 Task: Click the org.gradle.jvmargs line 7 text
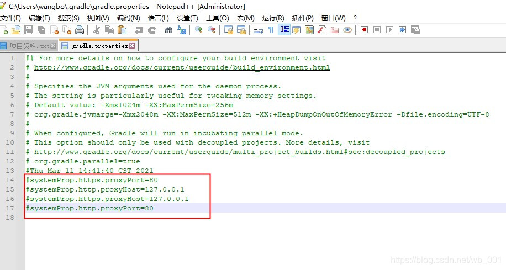tap(257, 114)
